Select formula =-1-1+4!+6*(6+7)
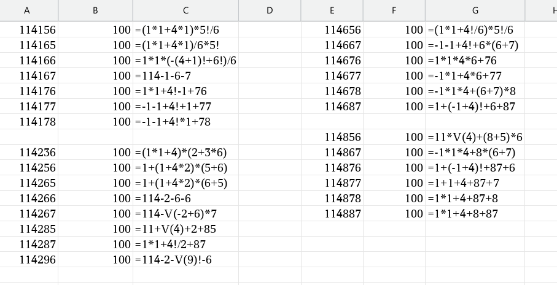557x285 pixels. point(475,45)
